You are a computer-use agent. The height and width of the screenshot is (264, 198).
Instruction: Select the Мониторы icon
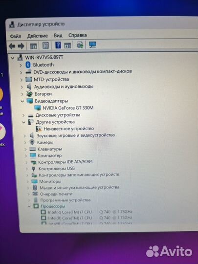point(34,181)
